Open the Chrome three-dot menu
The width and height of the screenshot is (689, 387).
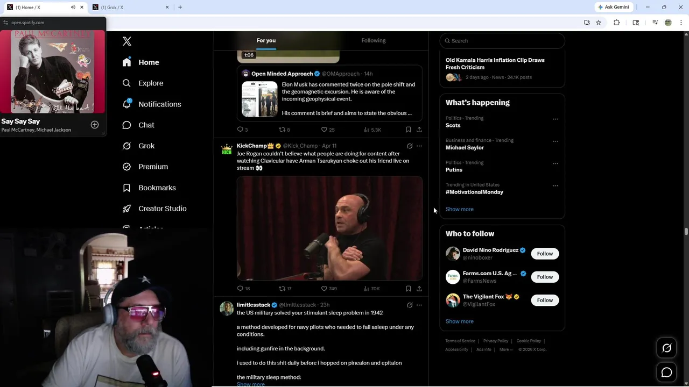681,23
